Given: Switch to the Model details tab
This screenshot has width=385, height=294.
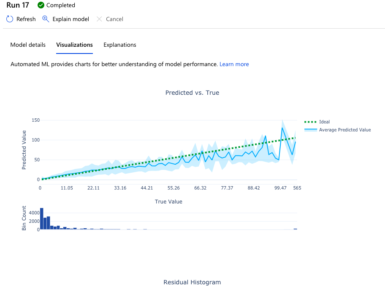Looking at the screenshot, I should pyautogui.click(x=28, y=45).
